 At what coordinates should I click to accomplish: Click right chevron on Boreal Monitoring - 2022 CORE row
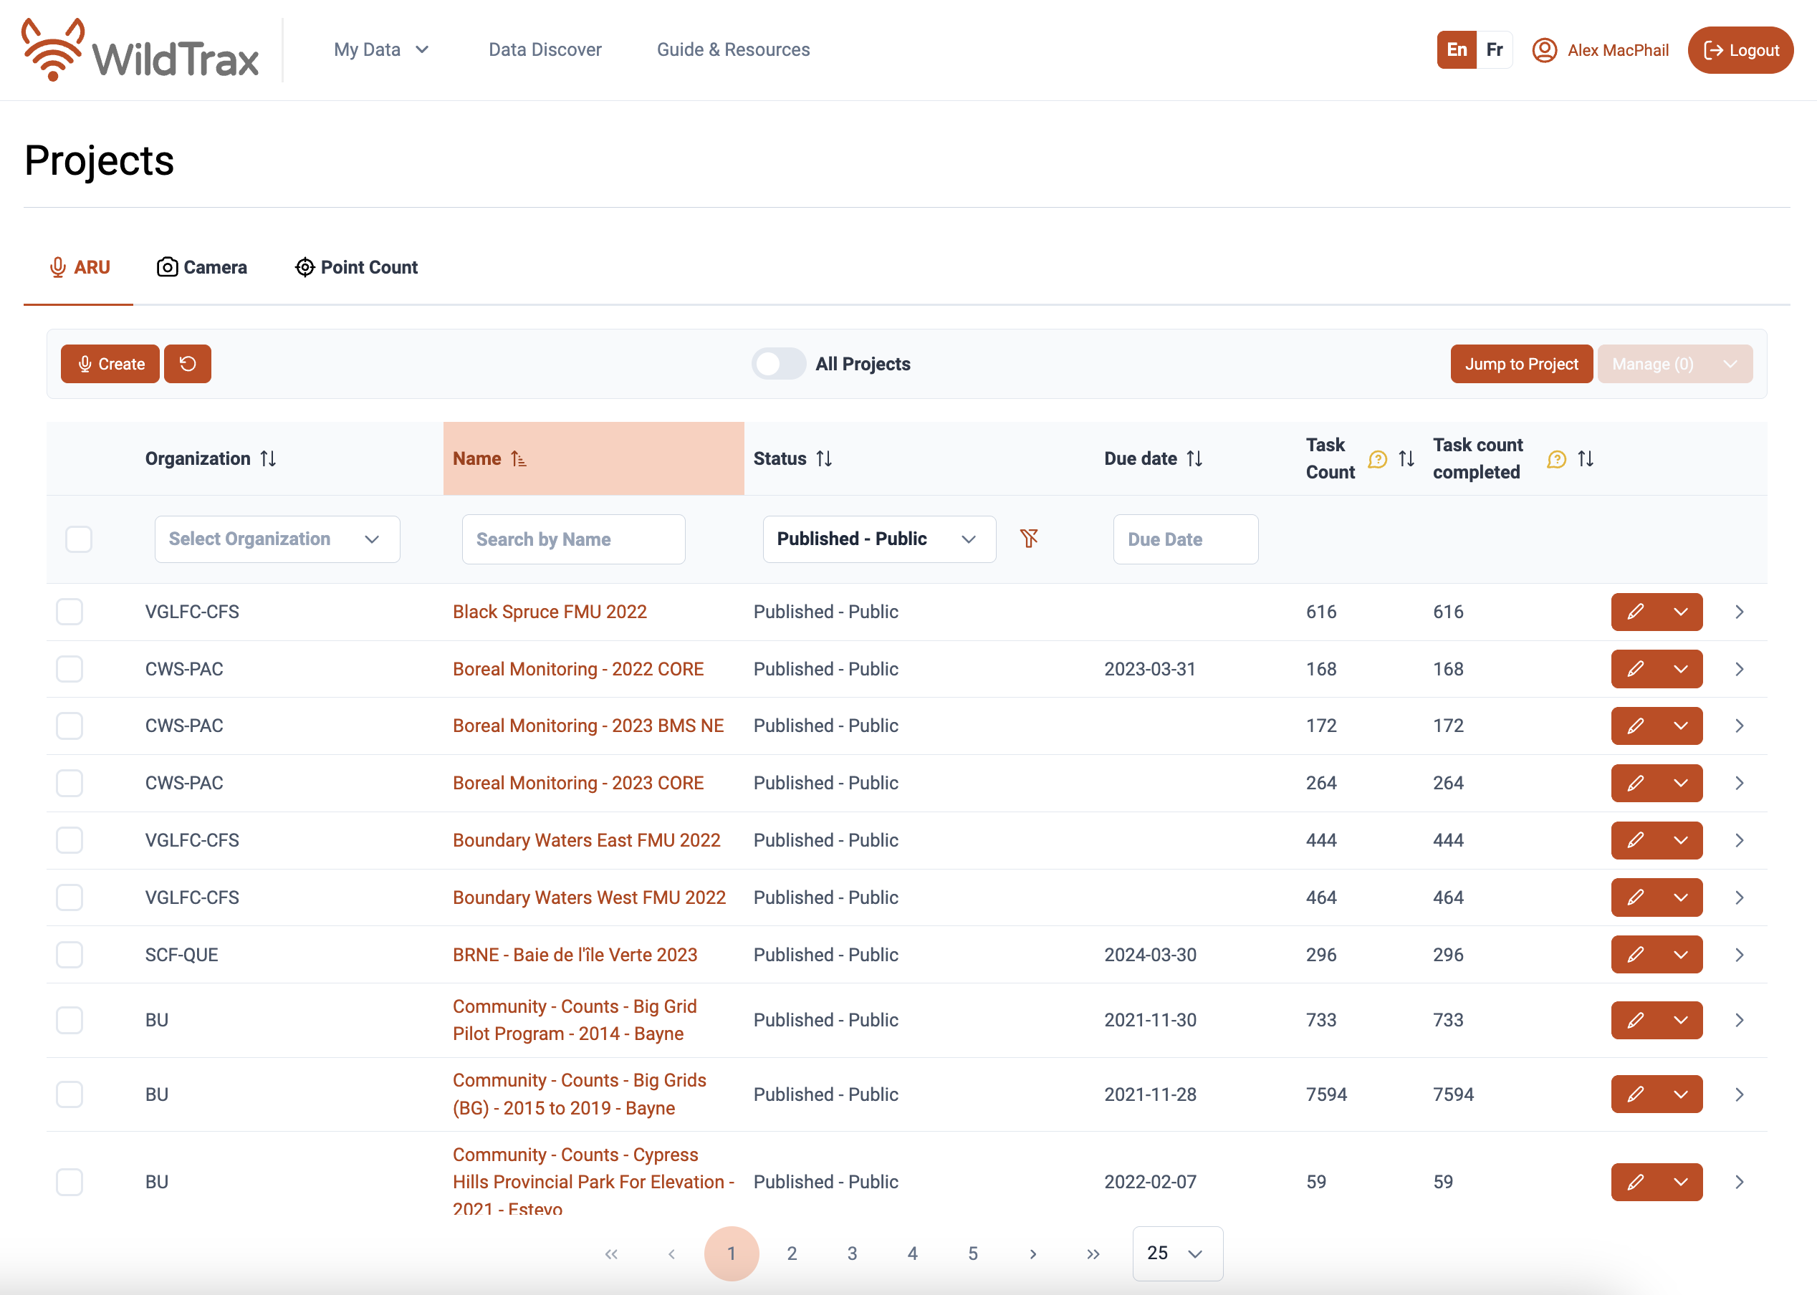tap(1740, 669)
